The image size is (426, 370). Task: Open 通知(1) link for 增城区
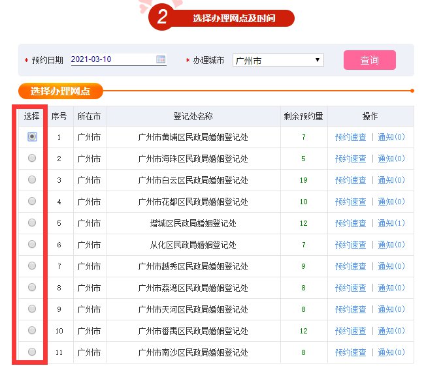coord(391,223)
